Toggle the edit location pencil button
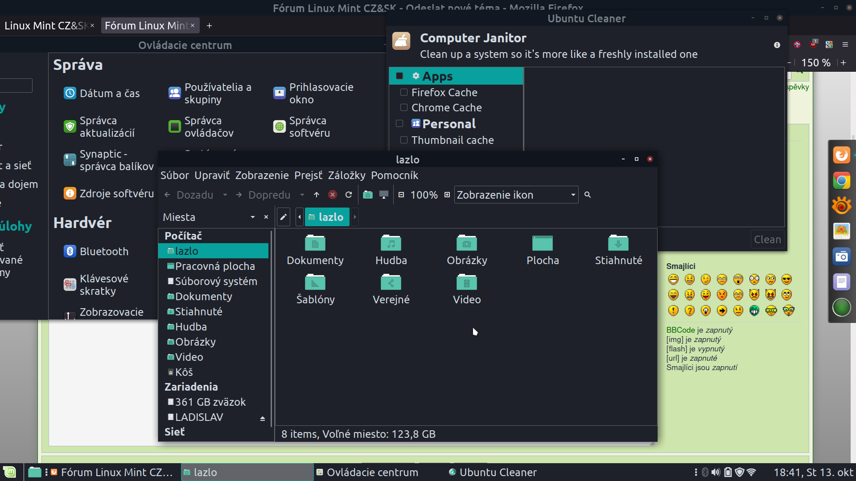 (x=283, y=217)
